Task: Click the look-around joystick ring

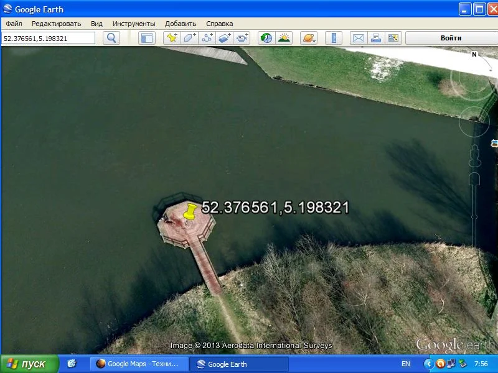Action: coord(473,78)
